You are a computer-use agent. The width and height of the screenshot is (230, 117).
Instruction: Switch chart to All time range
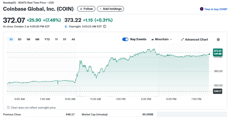[73, 39]
